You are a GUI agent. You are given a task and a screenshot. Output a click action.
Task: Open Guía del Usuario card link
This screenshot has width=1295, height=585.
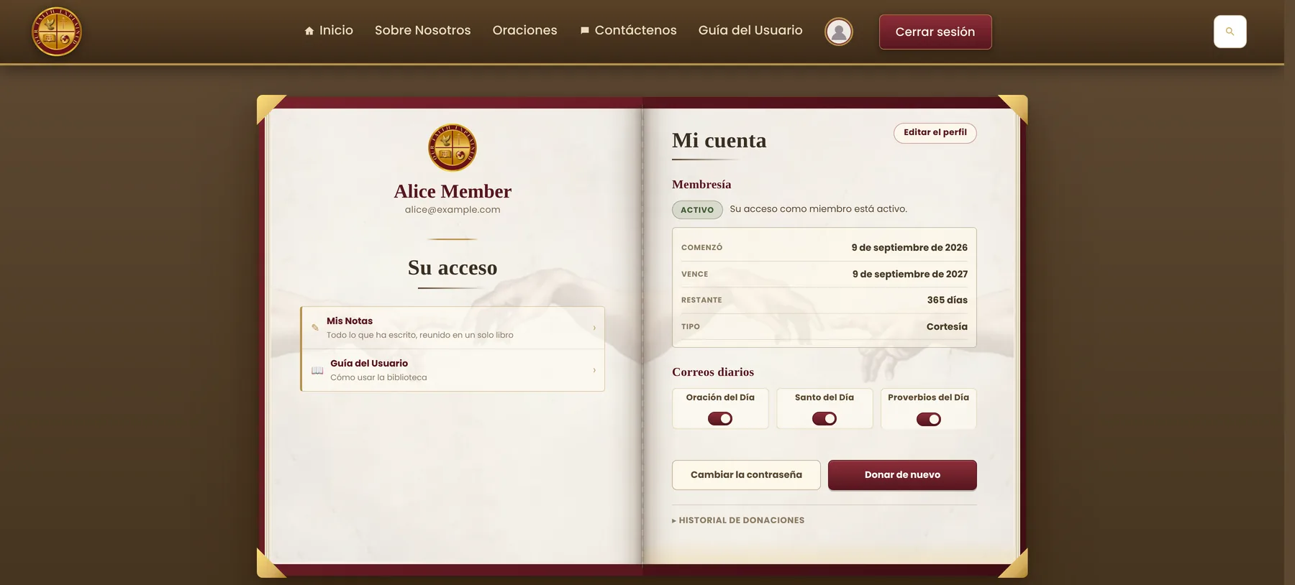coord(453,370)
